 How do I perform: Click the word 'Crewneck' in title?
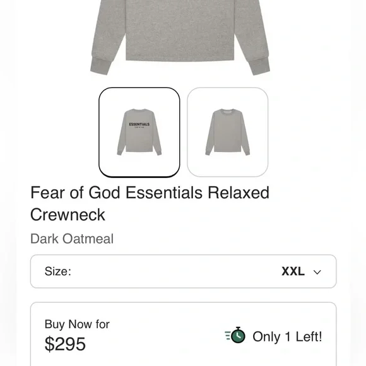coord(68,215)
